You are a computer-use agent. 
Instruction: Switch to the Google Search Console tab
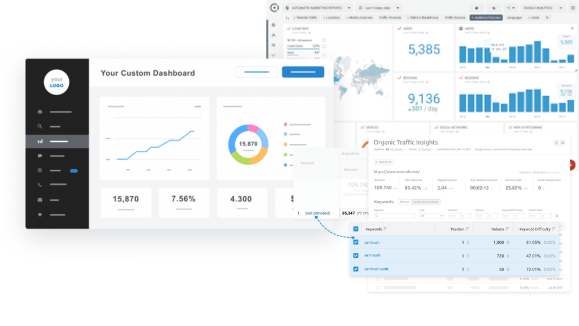click(x=425, y=202)
